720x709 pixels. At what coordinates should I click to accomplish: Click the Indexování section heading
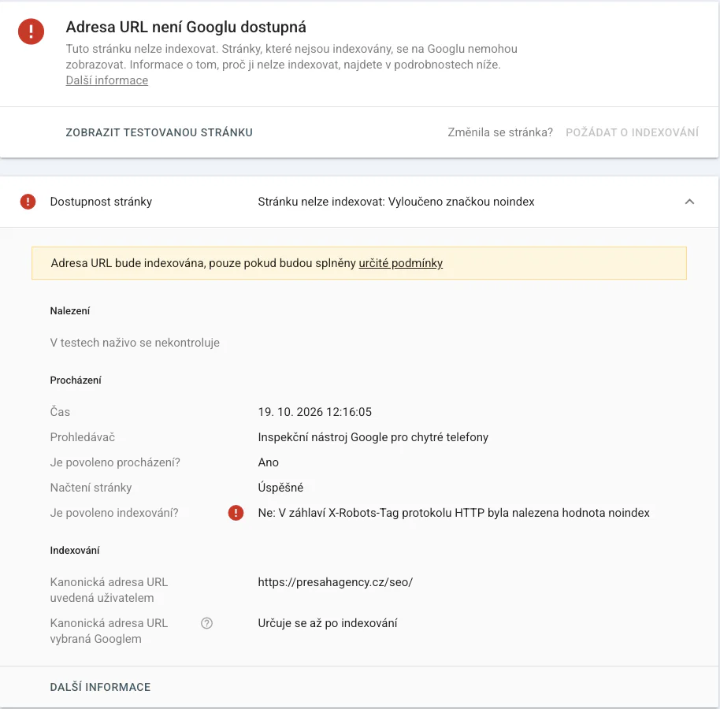[75, 550]
